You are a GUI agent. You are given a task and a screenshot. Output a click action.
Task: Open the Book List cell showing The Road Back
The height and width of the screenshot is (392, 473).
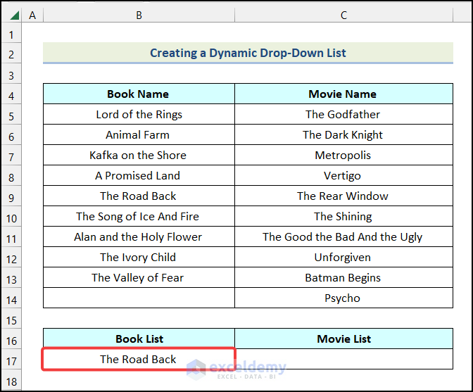(x=139, y=360)
